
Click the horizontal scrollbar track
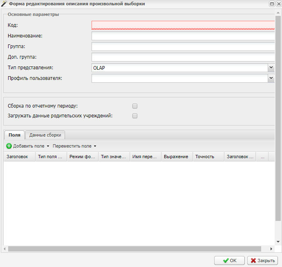pyautogui.click(x=135, y=249)
